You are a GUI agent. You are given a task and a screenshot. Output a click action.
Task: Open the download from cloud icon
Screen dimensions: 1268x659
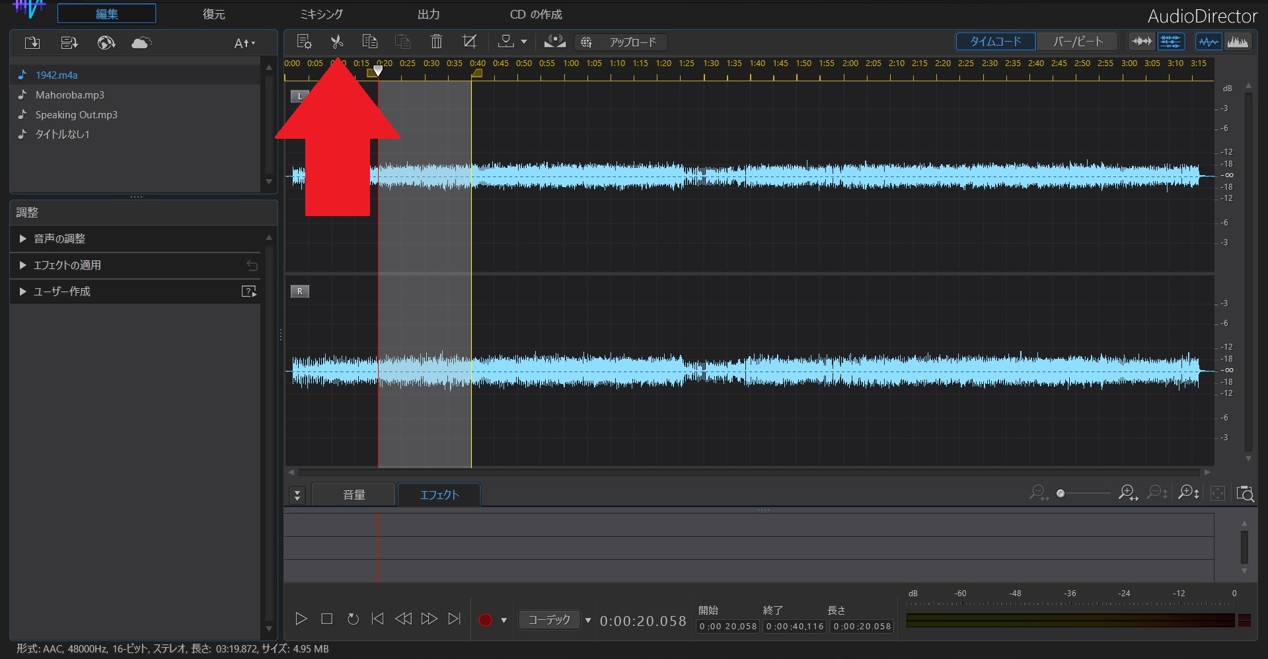point(140,42)
